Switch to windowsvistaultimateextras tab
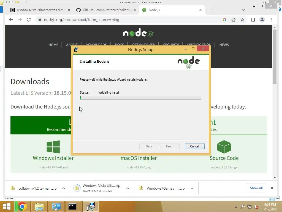282x212 pixels. tap(40, 10)
